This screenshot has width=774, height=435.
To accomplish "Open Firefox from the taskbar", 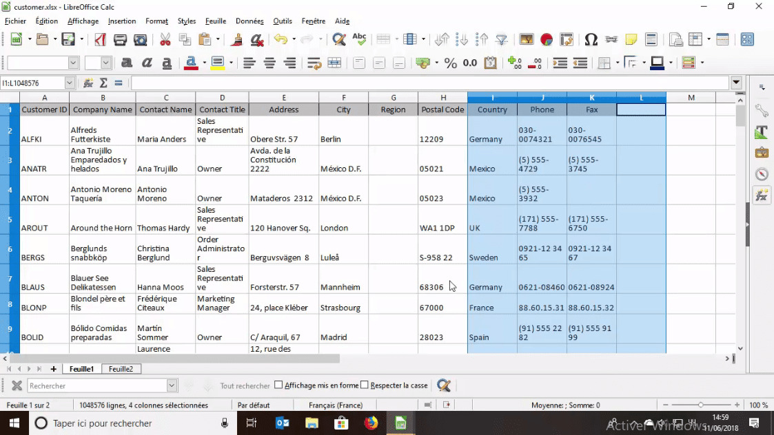I will click(x=371, y=423).
